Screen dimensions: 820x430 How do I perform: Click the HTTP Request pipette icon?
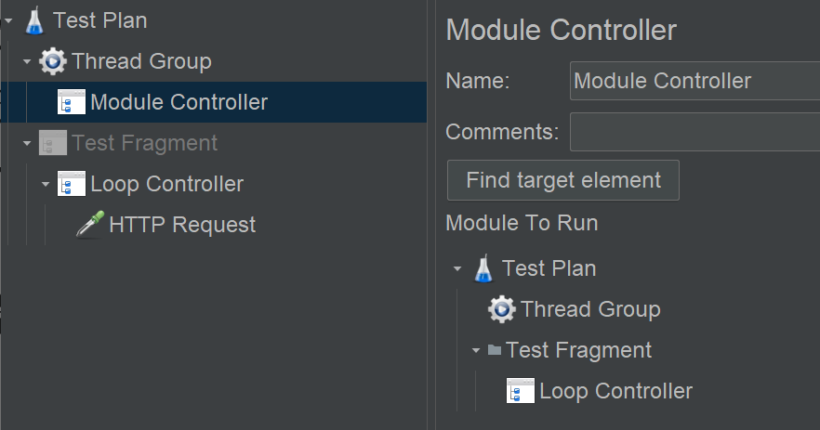(x=90, y=225)
